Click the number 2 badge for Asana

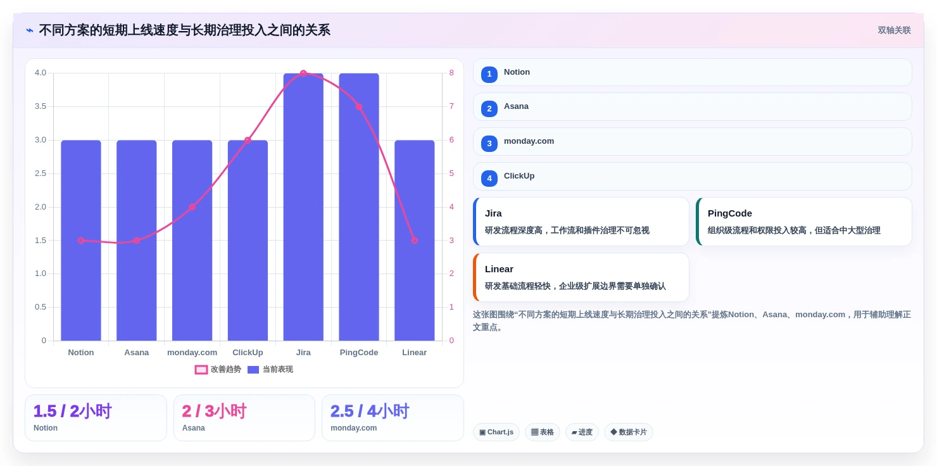(489, 109)
